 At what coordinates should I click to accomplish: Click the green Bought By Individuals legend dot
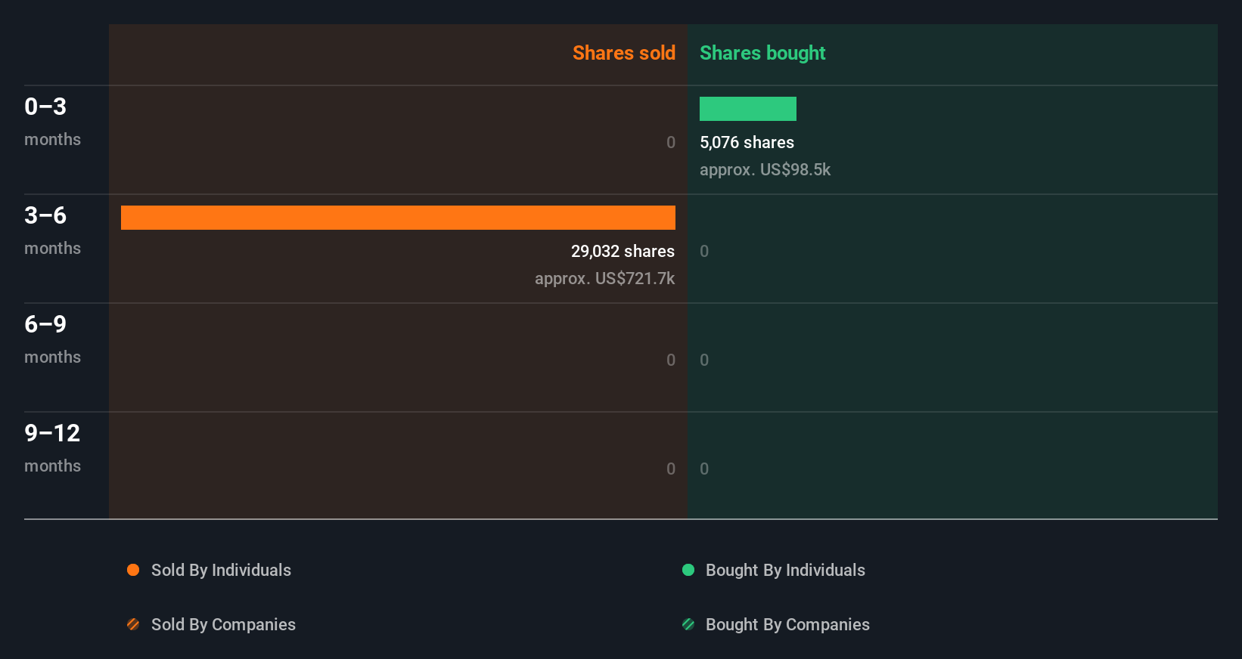(x=688, y=570)
